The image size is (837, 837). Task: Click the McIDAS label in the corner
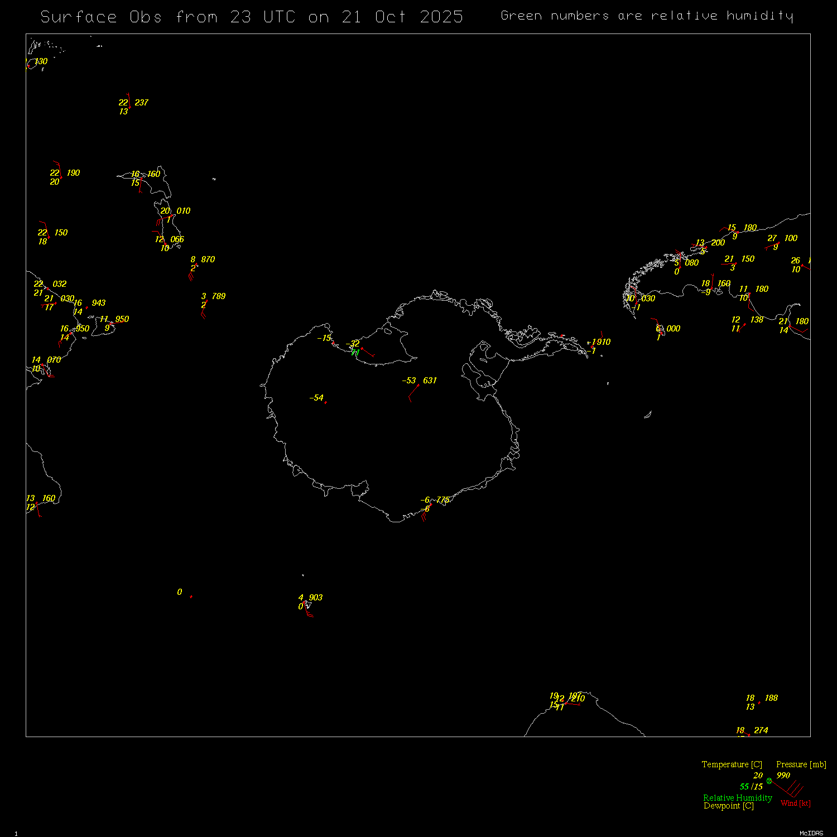[x=811, y=833]
